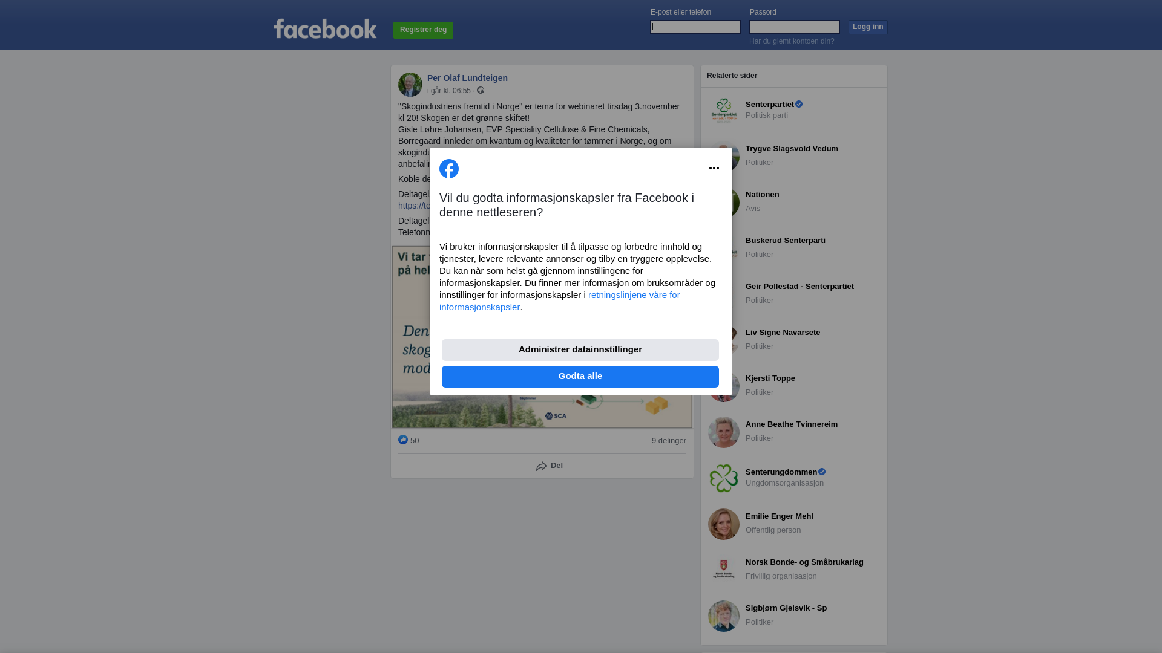The height and width of the screenshot is (653, 1162).
Task: Click the public globe privacy icon
Action: point(481,90)
